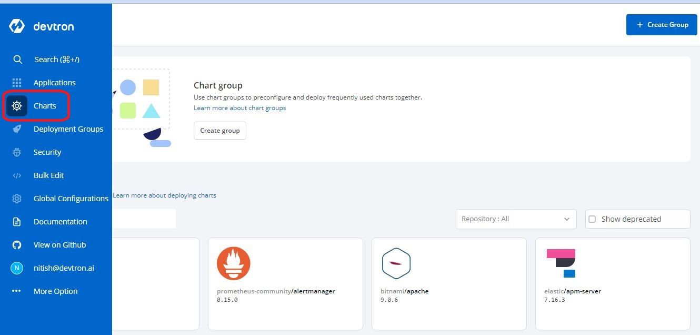The width and height of the screenshot is (700, 335).
Task: Open Search in the sidebar
Action: click(x=56, y=60)
